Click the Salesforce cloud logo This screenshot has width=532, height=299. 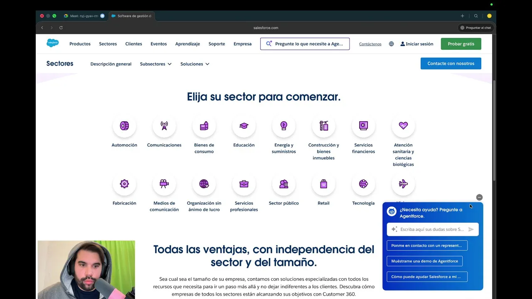click(52, 43)
